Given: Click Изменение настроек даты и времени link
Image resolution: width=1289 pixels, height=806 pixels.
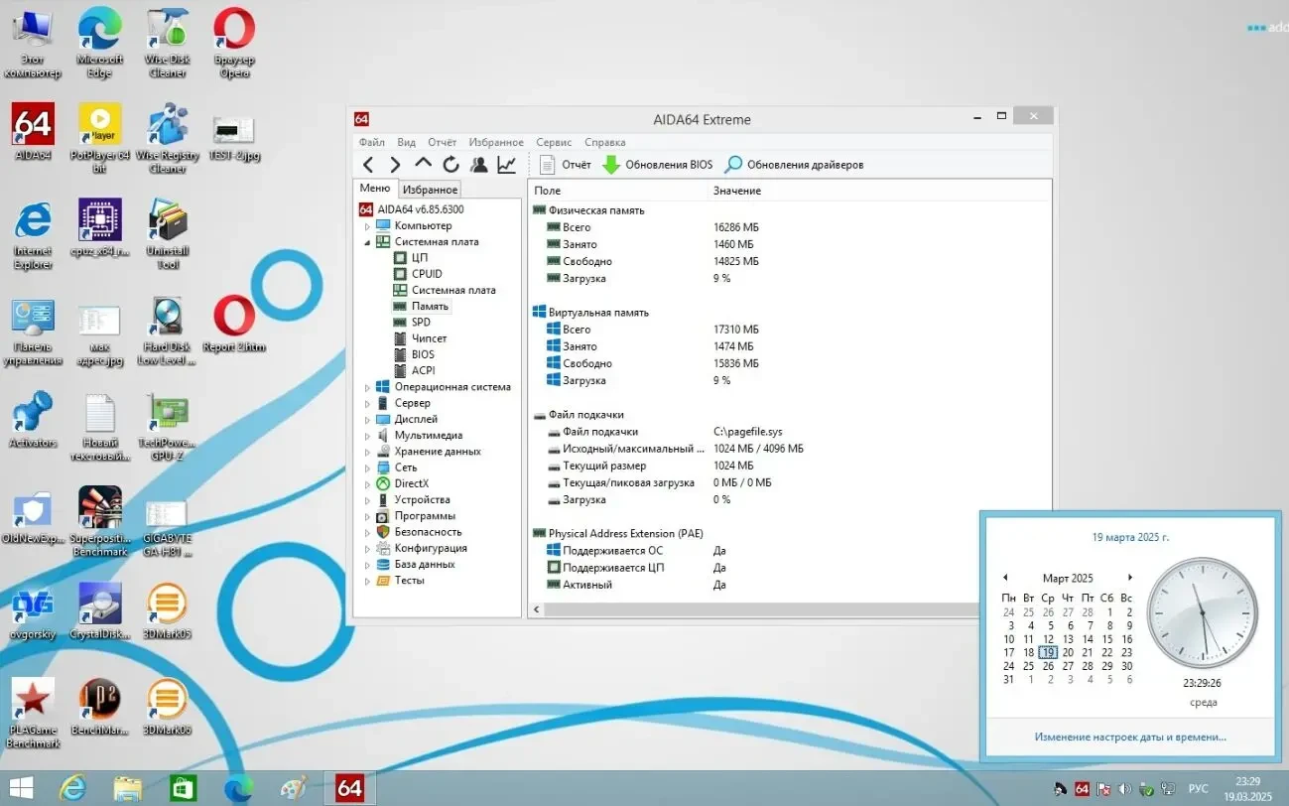Looking at the screenshot, I should 1130,738.
